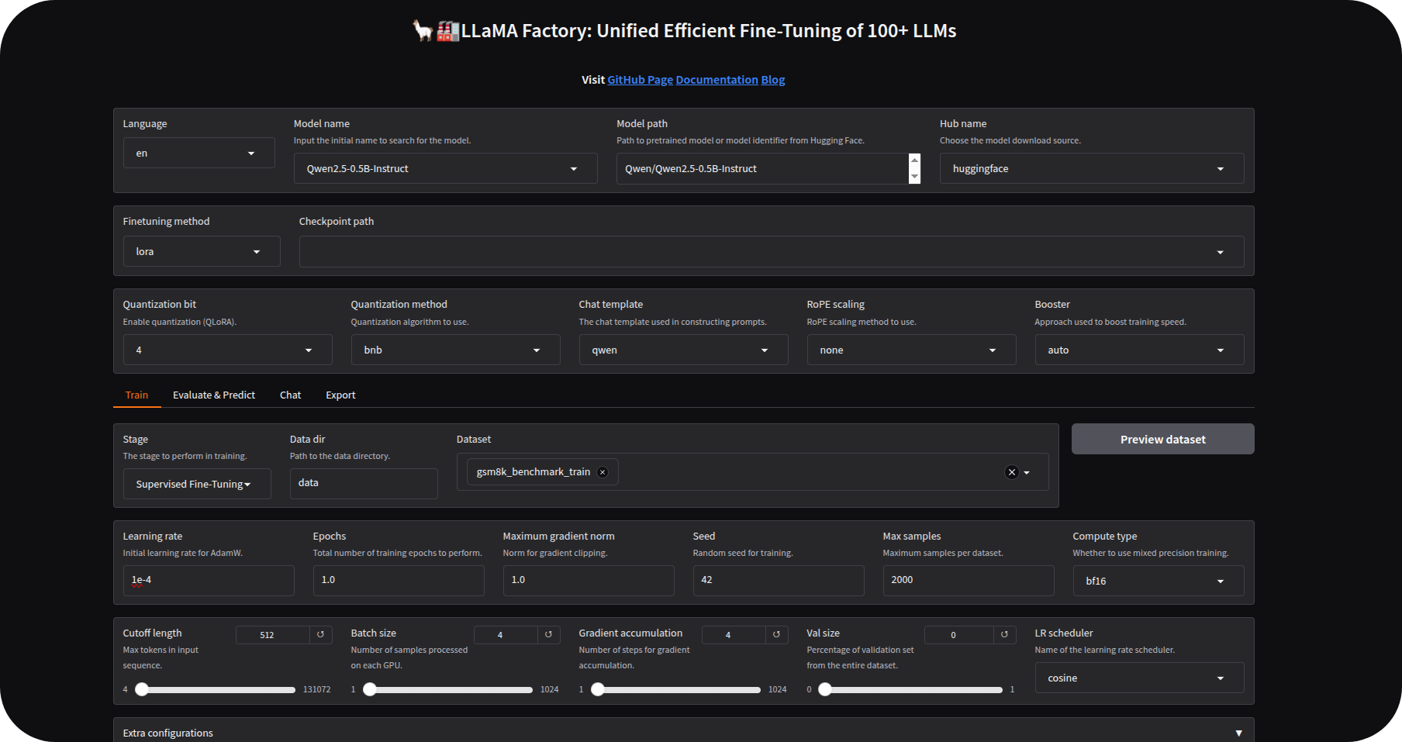Open the Documentation link
This screenshot has height=742, width=1402.
point(717,80)
